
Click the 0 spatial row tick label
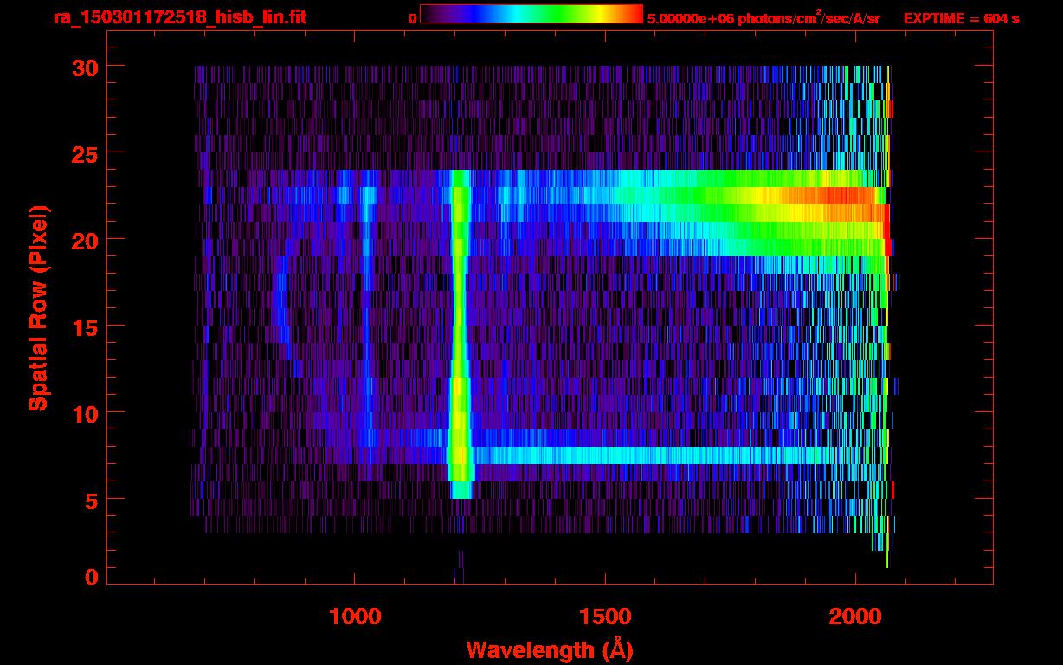tap(92, 577)
